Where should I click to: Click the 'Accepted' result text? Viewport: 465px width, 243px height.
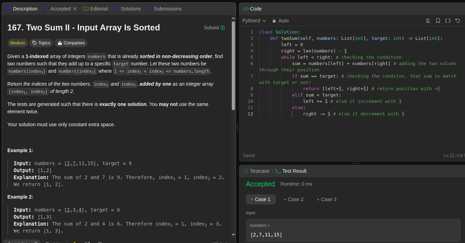[x=260, y=184]
